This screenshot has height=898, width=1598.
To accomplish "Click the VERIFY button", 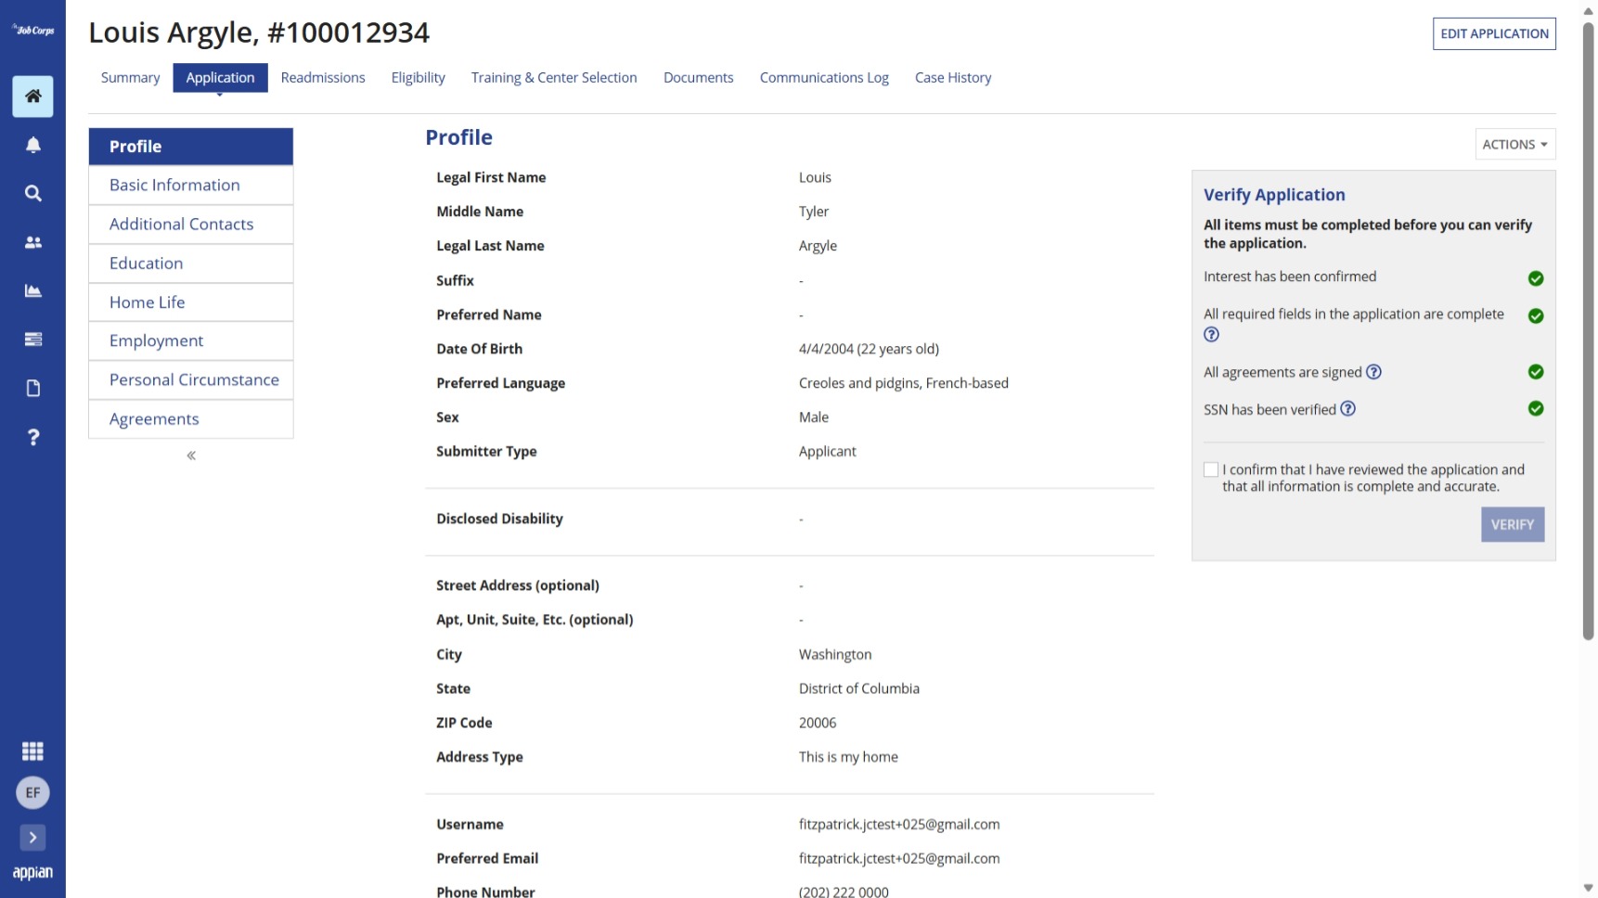I will [1513, 525].
